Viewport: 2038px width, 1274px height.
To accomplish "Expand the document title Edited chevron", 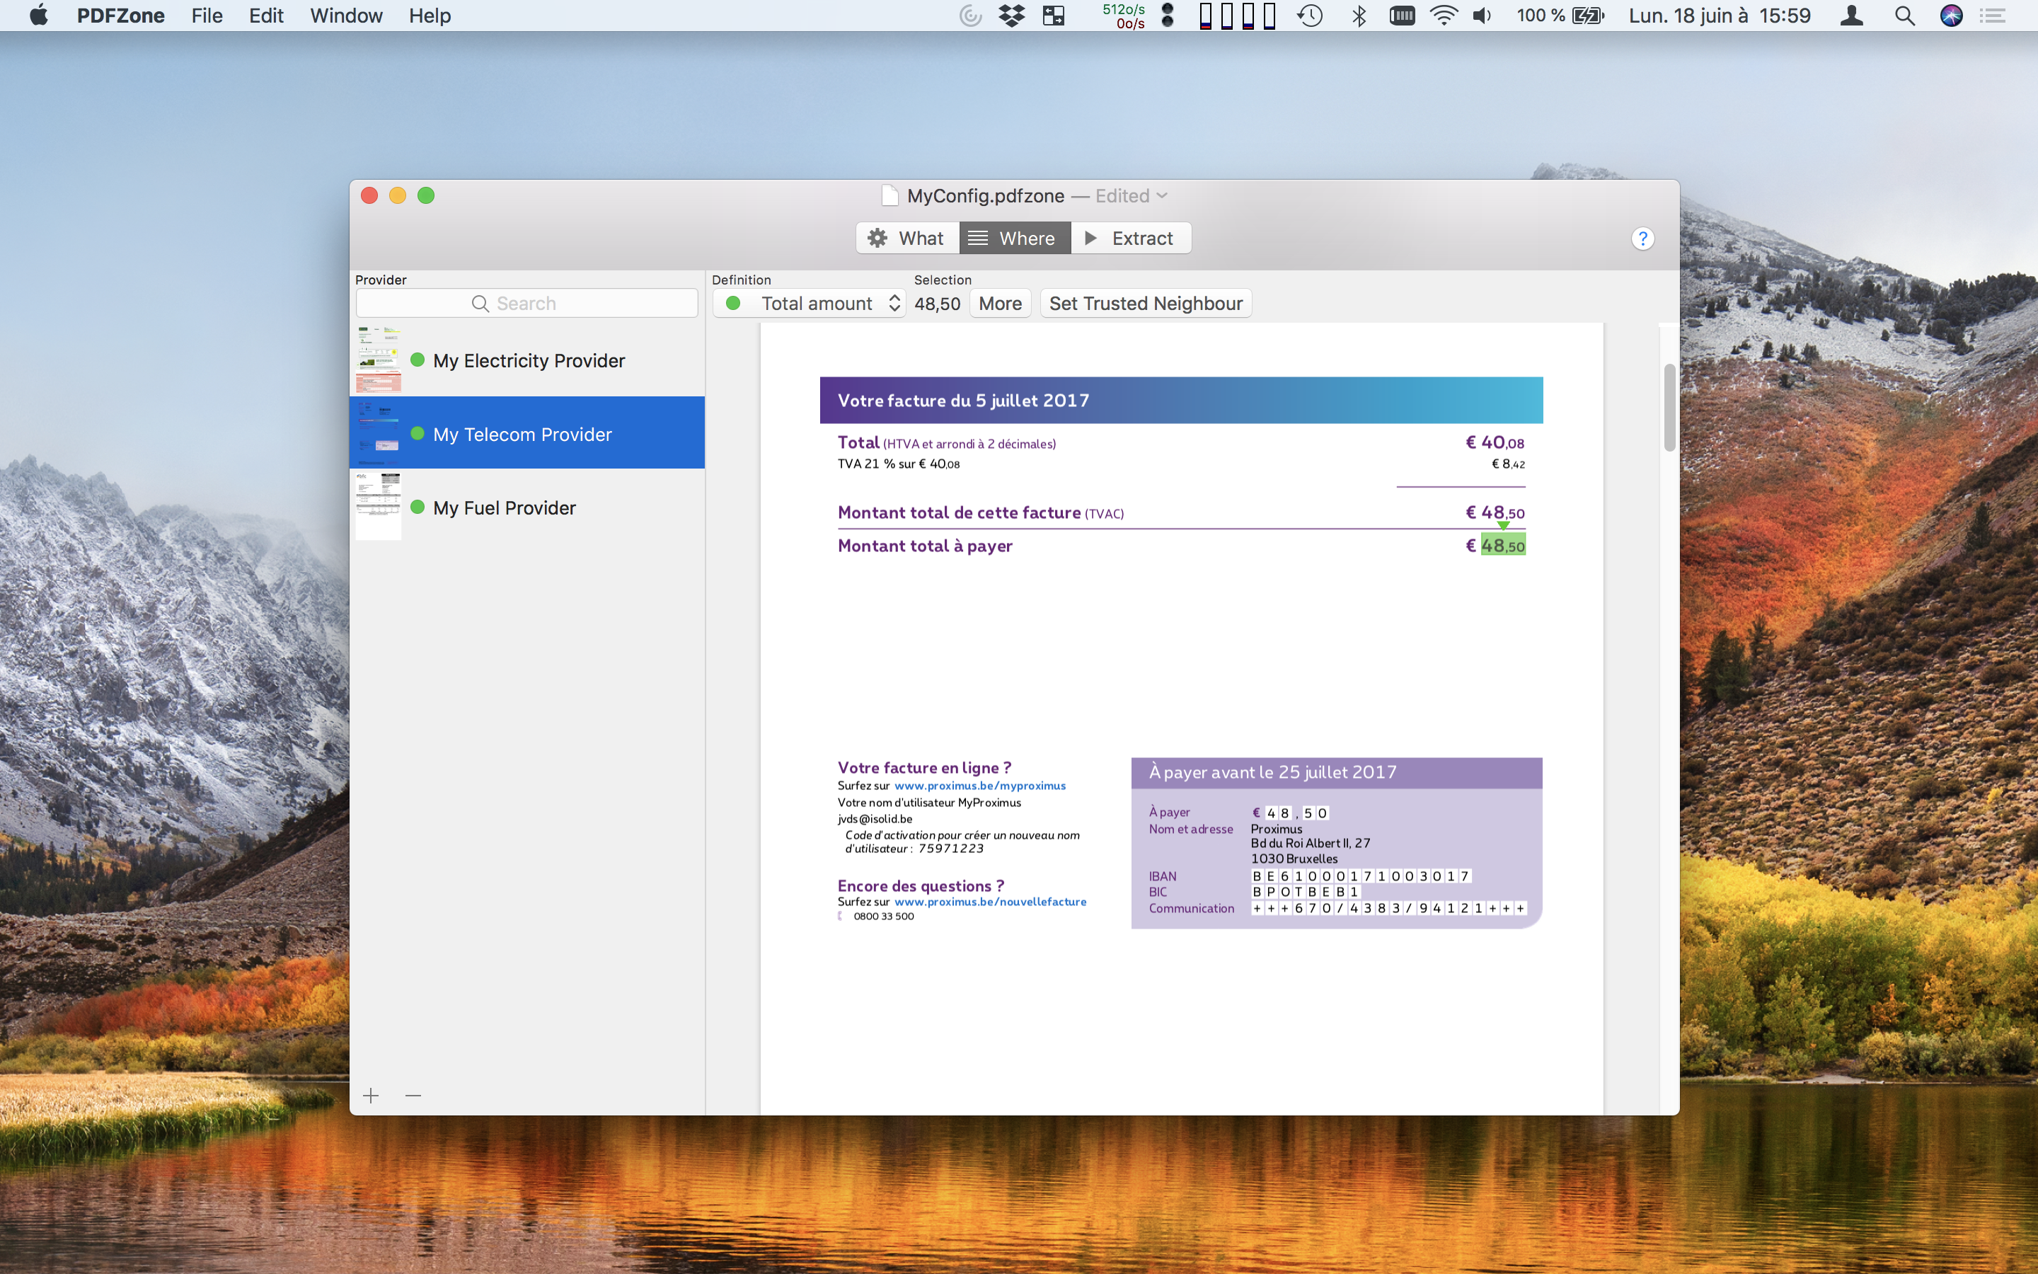I will click(1162, 195).
